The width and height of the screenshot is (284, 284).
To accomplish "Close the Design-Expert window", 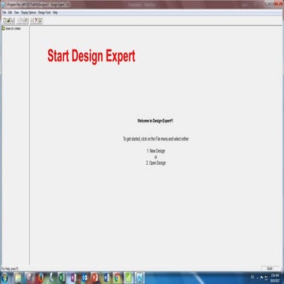I will 278,4.
